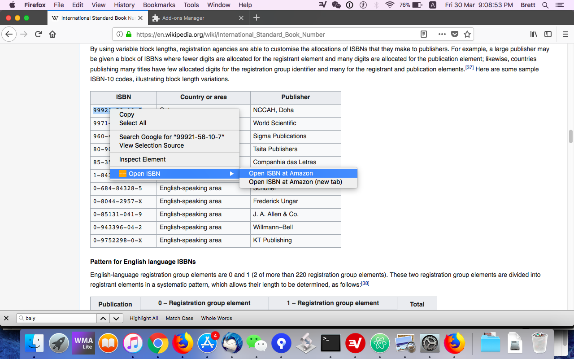Enable Whole Words in find bar
The image size is (574, 359).
pos(217,318)
